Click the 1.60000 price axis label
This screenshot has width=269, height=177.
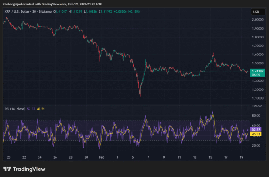258,55
